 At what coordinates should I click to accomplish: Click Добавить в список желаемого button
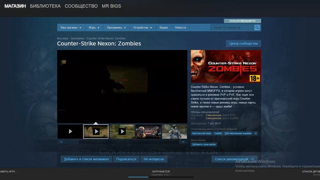point(86,159)
